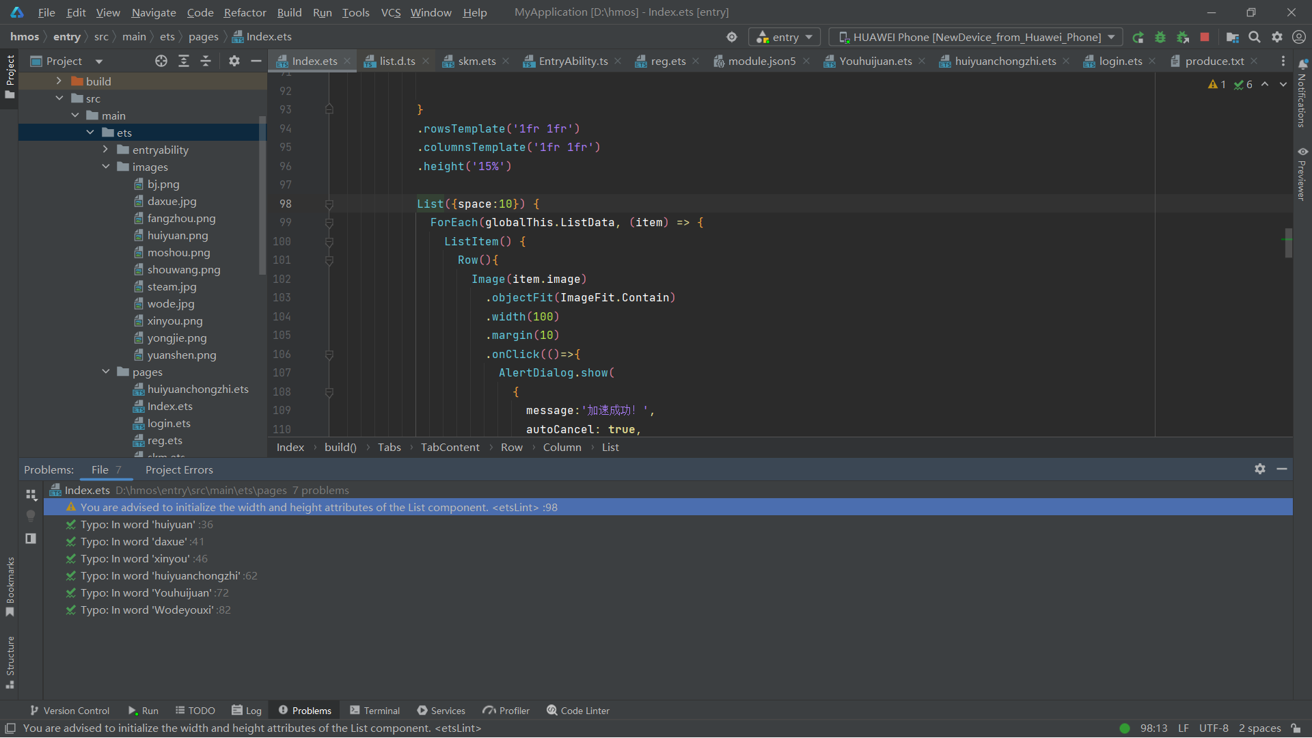Open the entry run configuration dropdown
The height and width of the screenshot is (738, 1312).
(784, 37)
